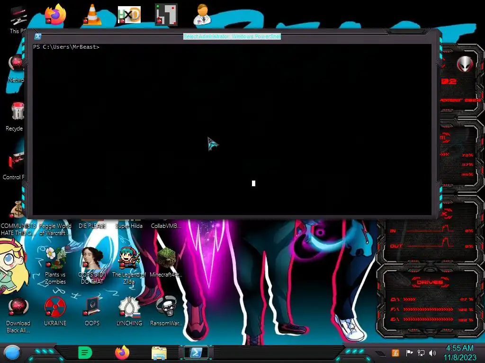Switch to PowerShell taskbar button

point(196,353)
